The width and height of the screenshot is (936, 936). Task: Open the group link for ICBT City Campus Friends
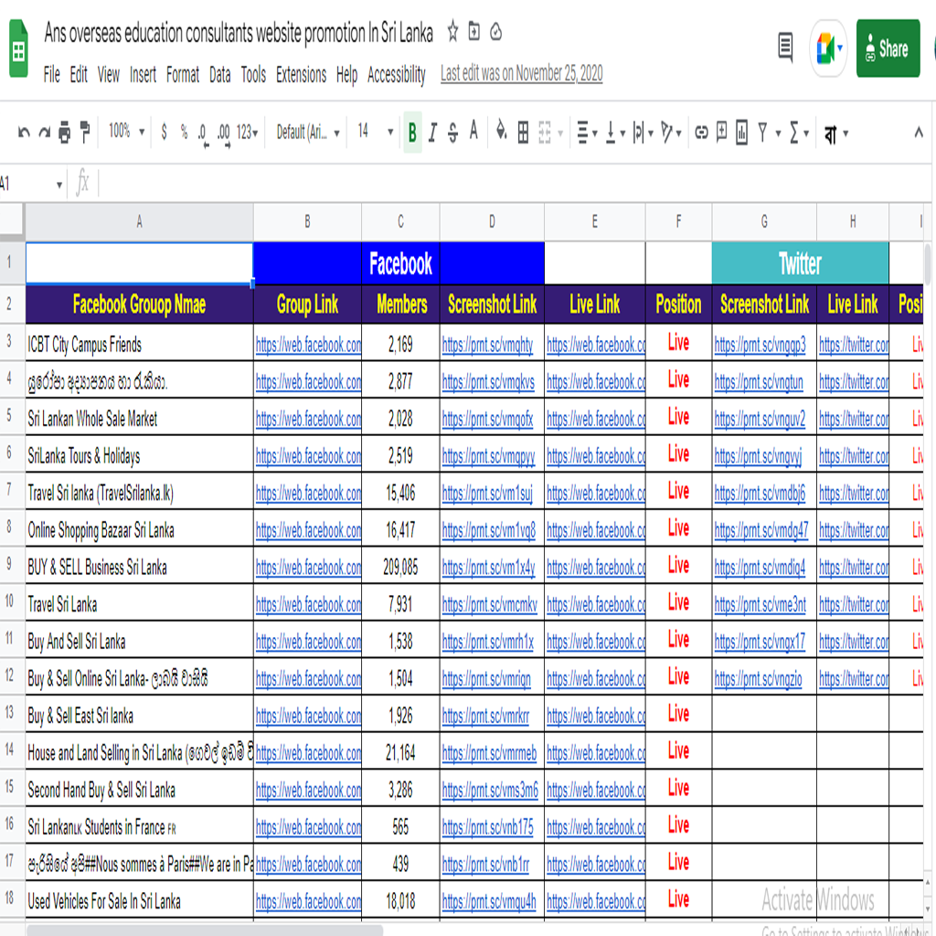pyautogui.click(x=308, y=345)
